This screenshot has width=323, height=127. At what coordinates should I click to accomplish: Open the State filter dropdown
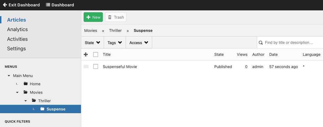coord(93,43)
